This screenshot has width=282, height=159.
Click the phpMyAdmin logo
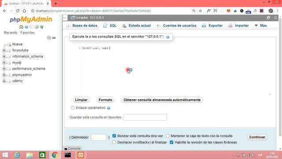click(x=31, y=19)
